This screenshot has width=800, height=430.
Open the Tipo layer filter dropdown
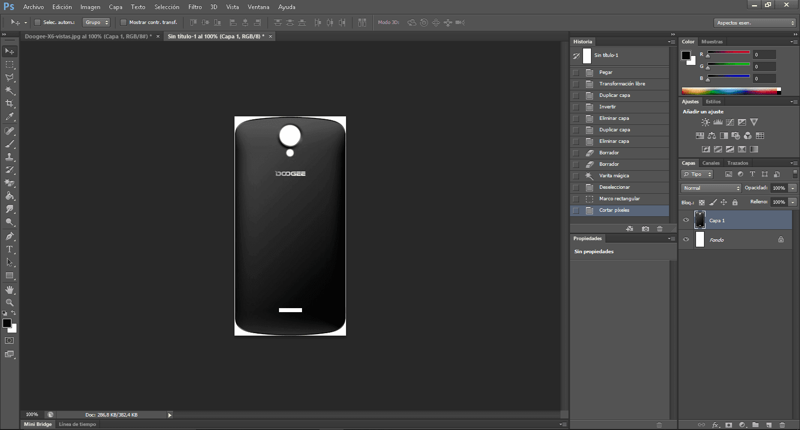(x=697, y=174)
